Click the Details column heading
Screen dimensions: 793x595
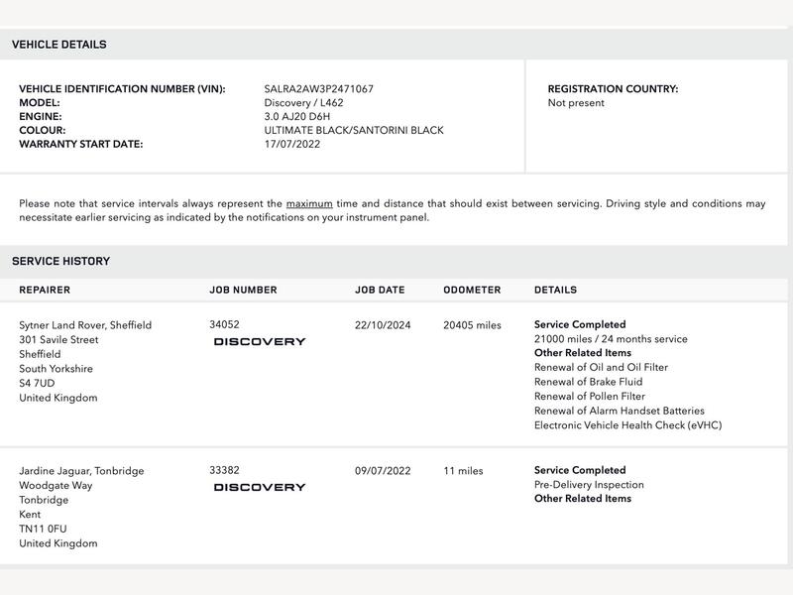pyautogui.click(x=555, y=291)
